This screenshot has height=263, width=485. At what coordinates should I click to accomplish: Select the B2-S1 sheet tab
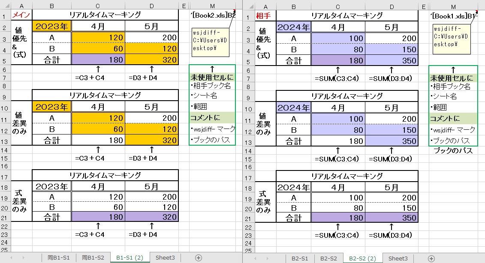pyautogui.click(x=300, y=258)
